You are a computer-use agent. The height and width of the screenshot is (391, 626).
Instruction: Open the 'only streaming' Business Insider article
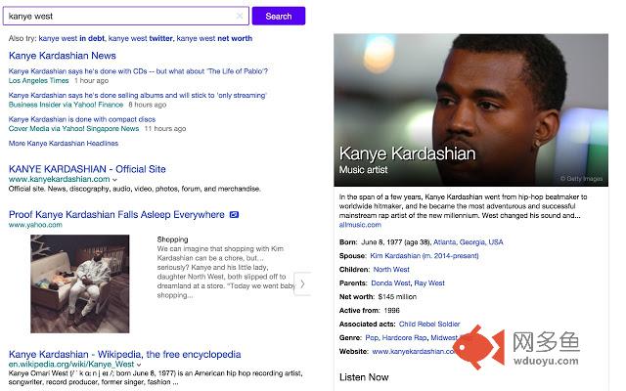[138, 95]
